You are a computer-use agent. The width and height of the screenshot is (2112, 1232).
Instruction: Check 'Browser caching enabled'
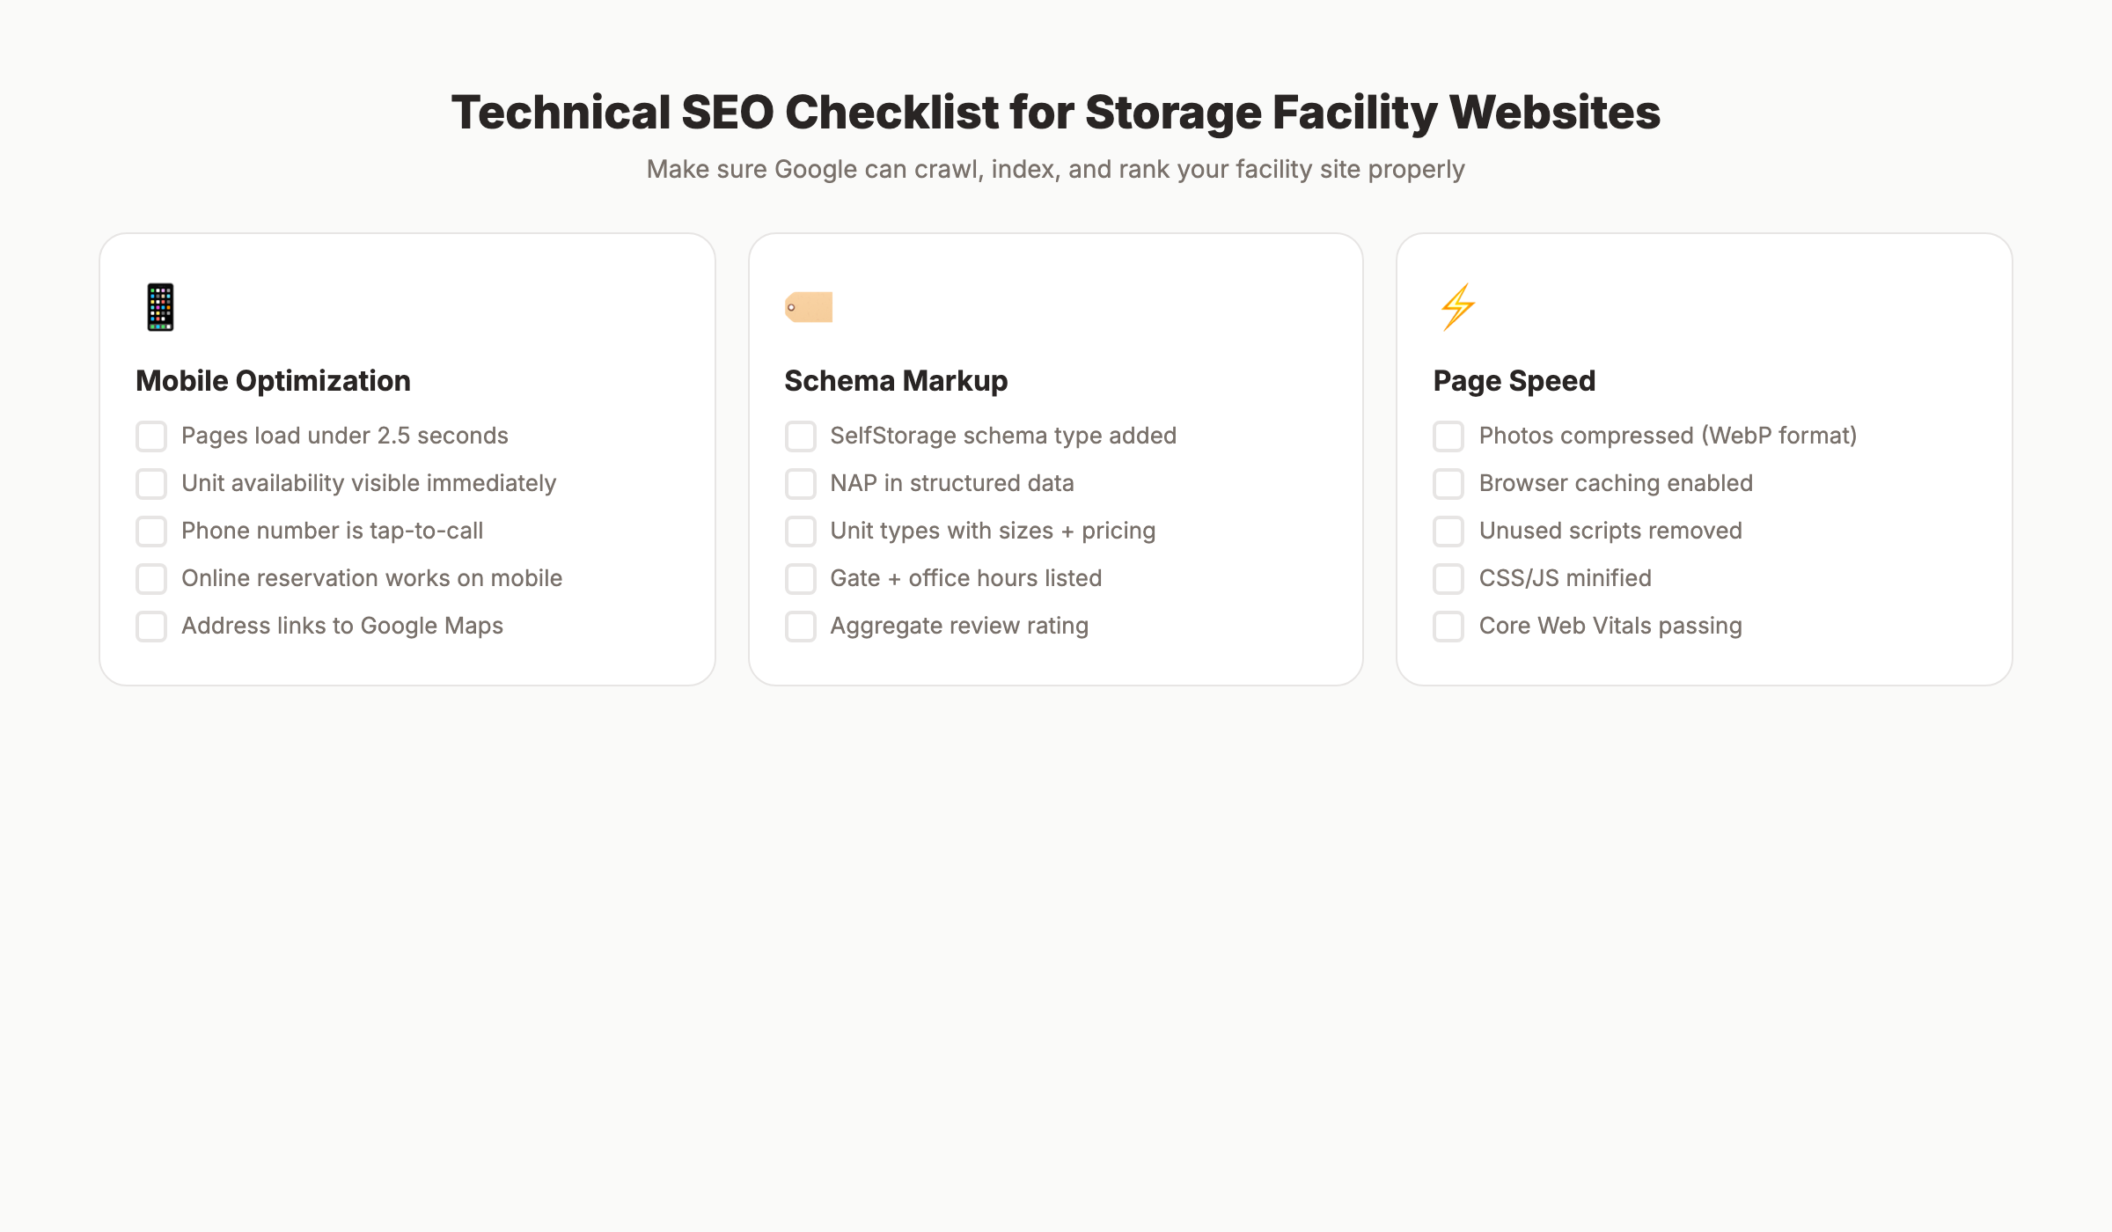pos(1448,483)
